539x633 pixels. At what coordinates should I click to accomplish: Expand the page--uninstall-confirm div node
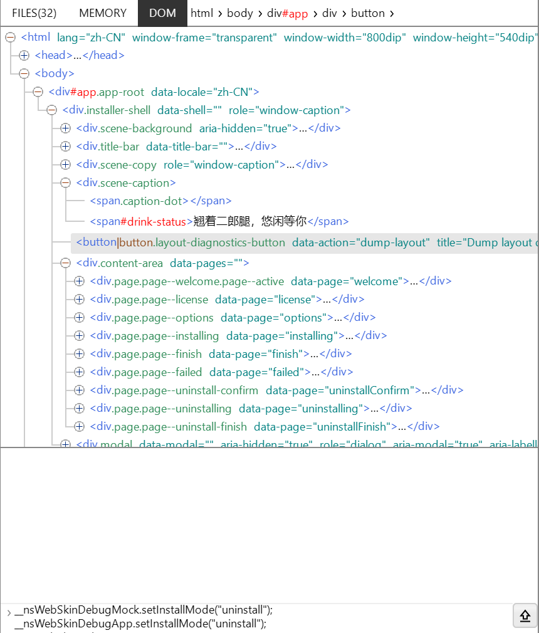[79, 390]
